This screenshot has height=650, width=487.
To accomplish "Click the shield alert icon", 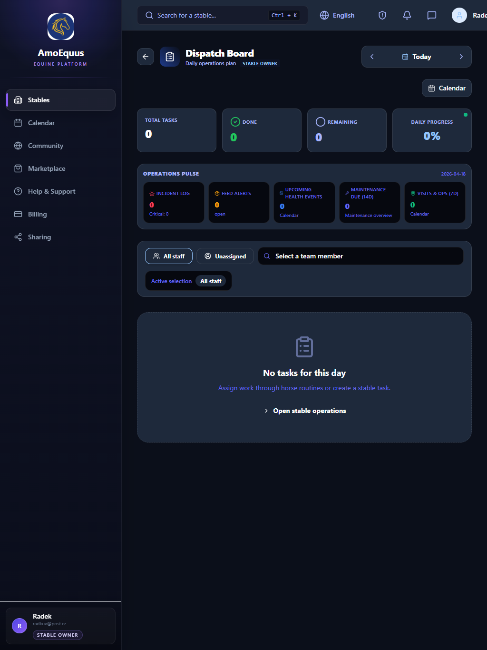I will (382, 15).
